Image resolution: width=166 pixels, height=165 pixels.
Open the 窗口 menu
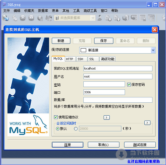pyautogui.click(x=104, y=11)
